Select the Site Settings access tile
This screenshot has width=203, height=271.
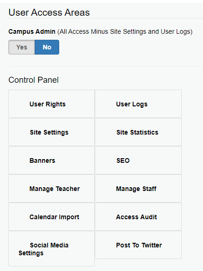(51, 132)
